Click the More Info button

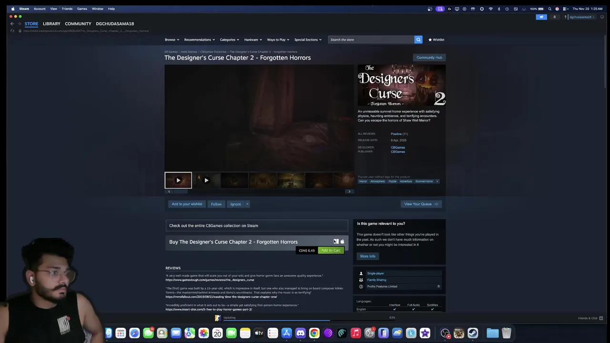[x=367, y=256]
